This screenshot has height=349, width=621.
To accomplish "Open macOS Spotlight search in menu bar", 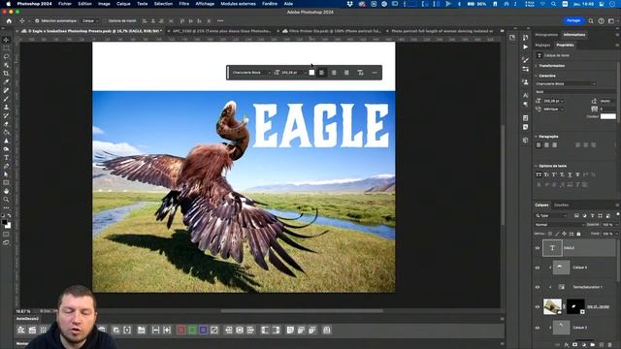I will [553, 4].
